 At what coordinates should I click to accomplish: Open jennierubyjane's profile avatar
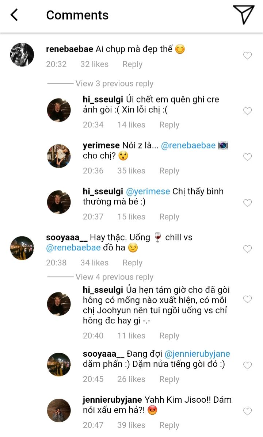[x=59, y=410]
